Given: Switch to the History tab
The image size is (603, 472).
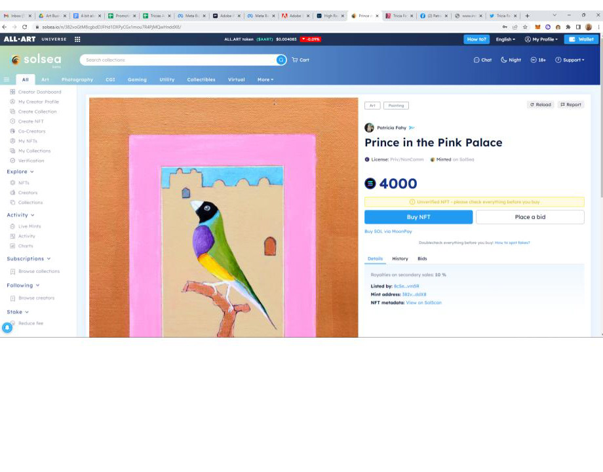Looking at the screenshot, I should tap(400, 259).
